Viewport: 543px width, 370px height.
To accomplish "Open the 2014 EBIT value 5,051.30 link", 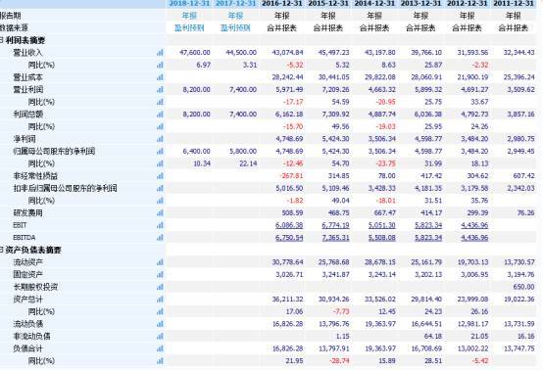I will (382, 225).
